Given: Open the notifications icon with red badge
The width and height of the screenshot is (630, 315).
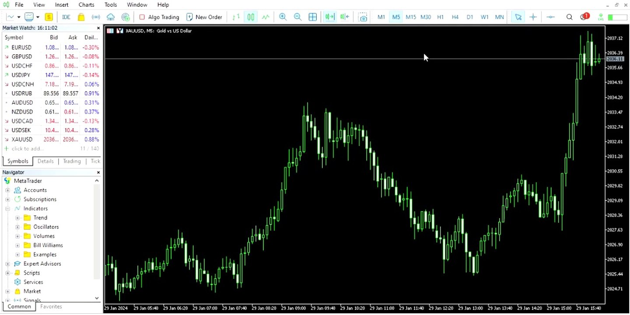Looking at the screenshot, I should (x=584, y=17).
